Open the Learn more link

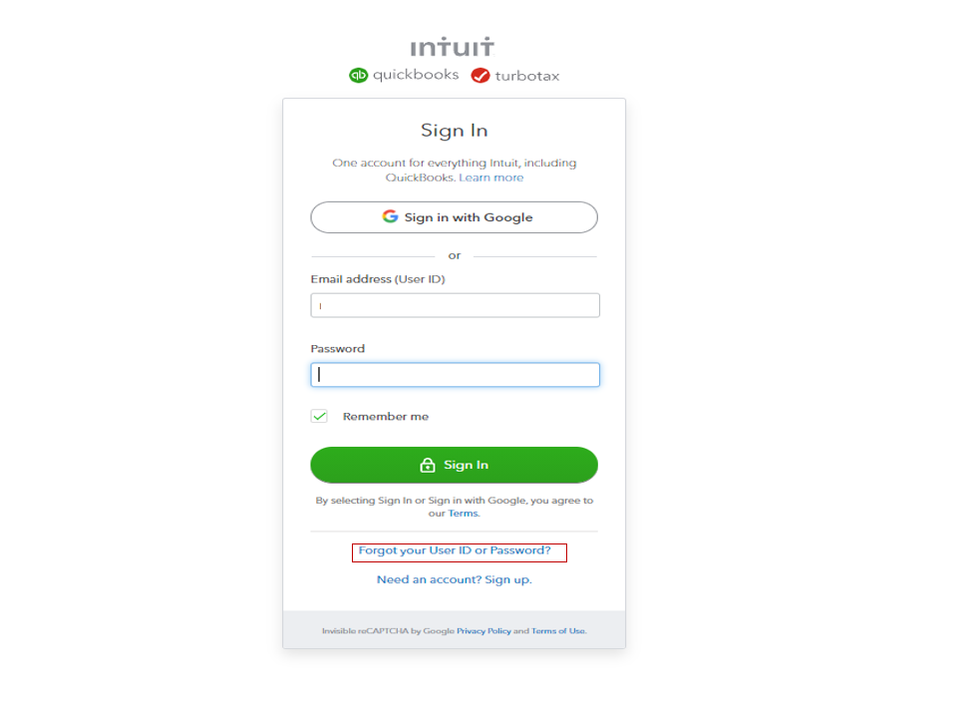(491, 178)
